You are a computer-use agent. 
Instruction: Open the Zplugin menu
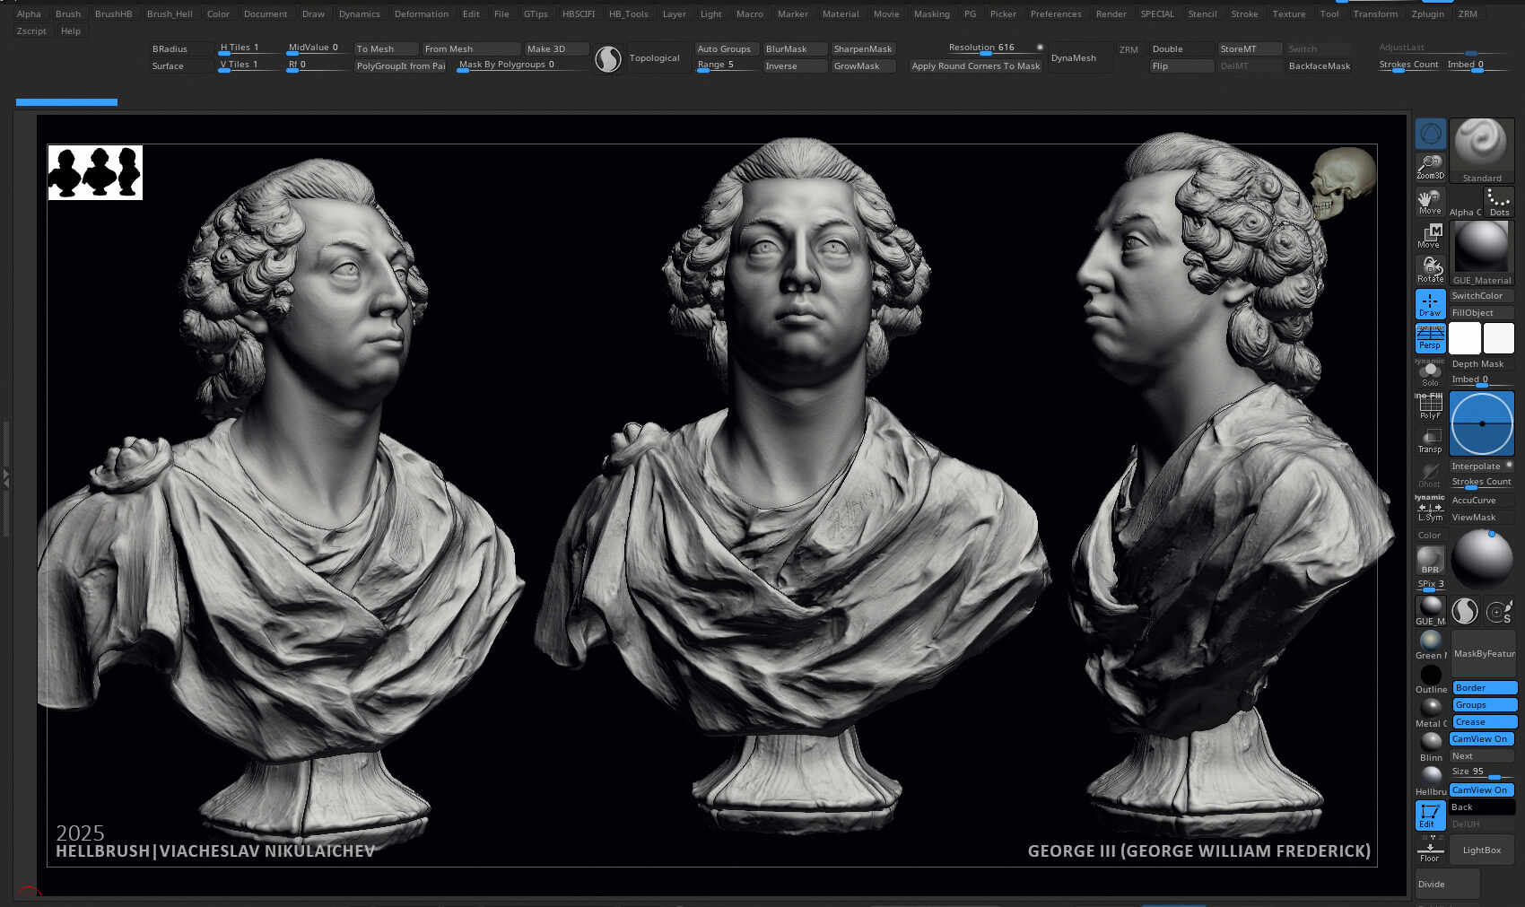point(1427,14)
